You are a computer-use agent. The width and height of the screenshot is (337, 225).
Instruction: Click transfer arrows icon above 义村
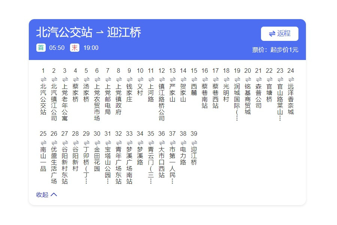click(140, 79)
